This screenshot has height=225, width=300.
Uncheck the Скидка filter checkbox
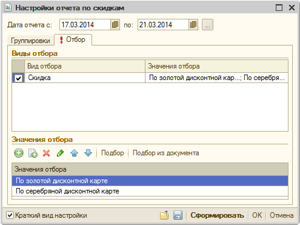pos(18,78)
